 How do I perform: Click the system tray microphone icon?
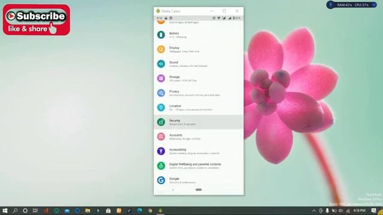pyautogui.click(x=327, y=211)
